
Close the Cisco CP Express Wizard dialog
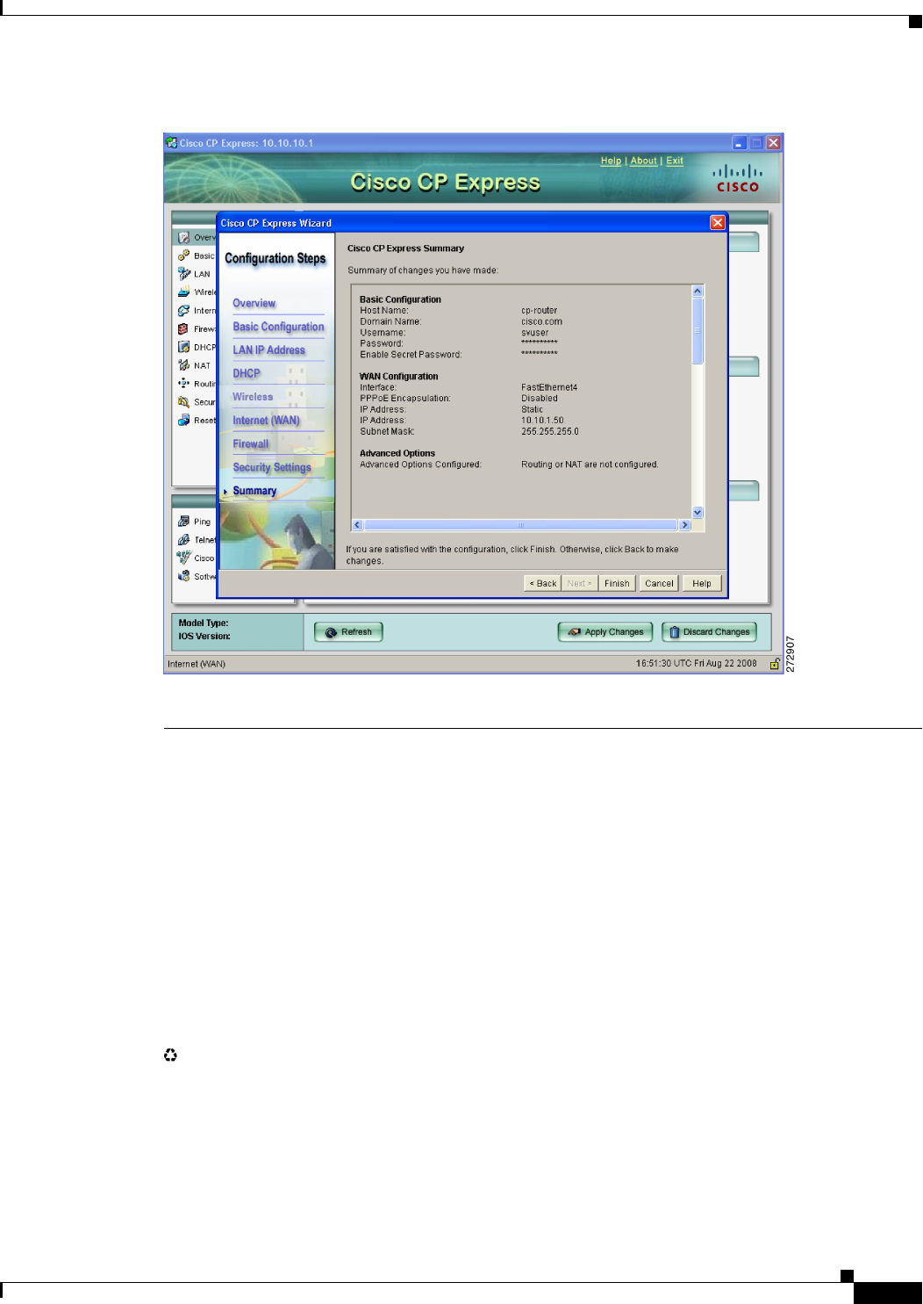[x=717, y=223]
